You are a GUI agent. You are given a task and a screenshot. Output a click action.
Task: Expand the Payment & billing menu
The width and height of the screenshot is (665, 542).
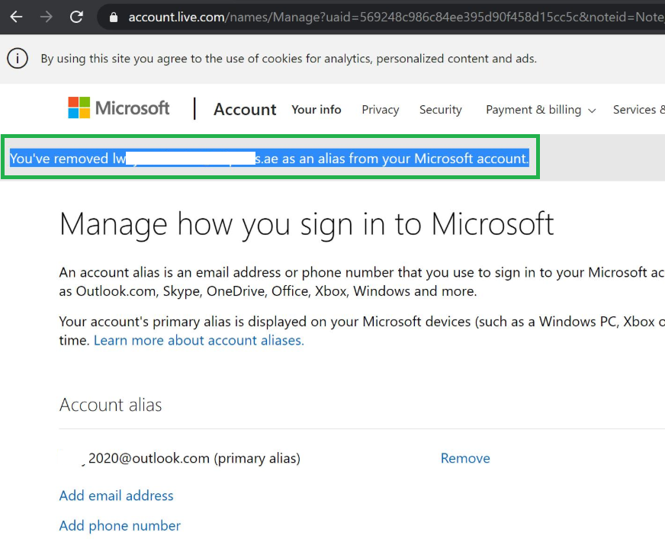coord(541,110)
